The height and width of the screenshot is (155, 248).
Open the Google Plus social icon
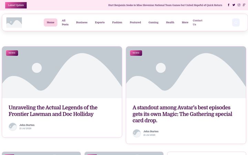click(x=244, y=5)
